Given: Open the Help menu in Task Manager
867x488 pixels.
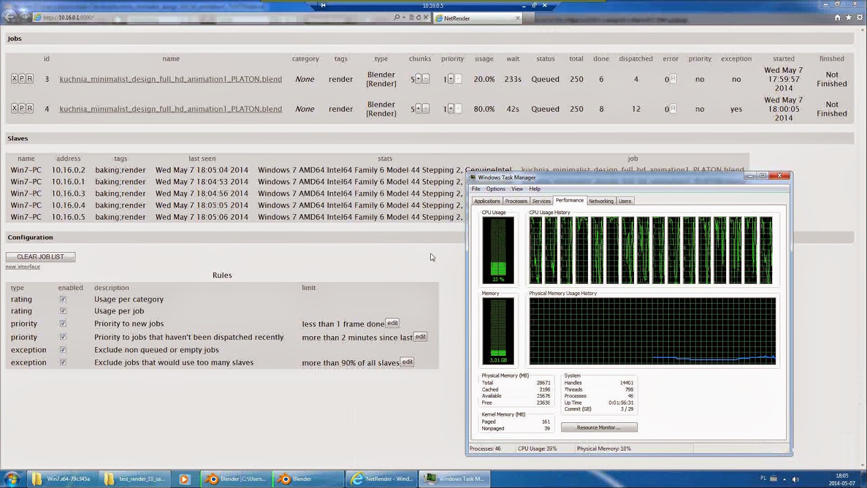Looking at the screenshot, I should 535,189.
